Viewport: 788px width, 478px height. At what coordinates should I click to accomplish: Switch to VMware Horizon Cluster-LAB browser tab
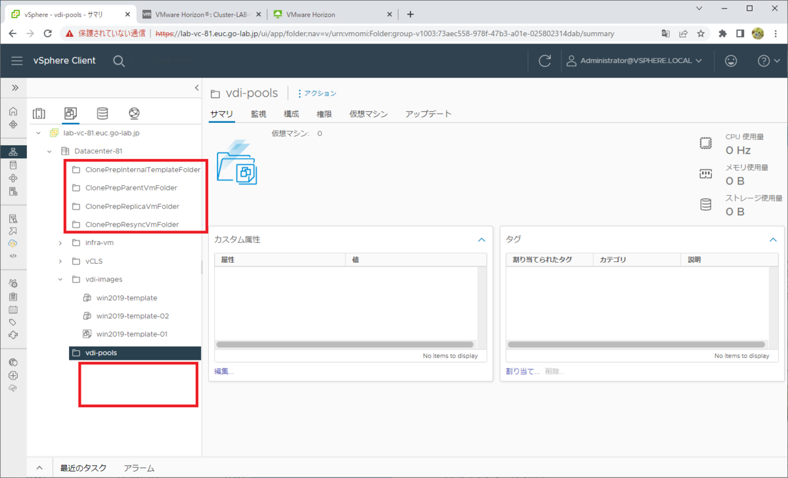click(202, 14)
